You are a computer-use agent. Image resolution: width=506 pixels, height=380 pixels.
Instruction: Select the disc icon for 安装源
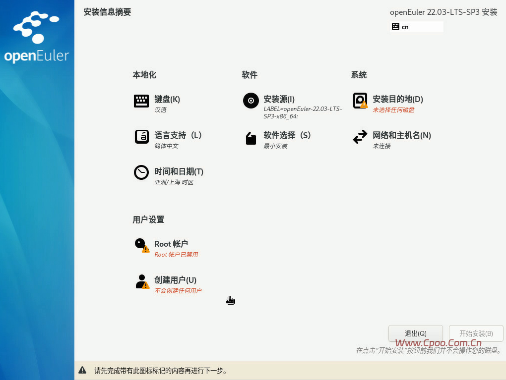(x=251, y=101)
